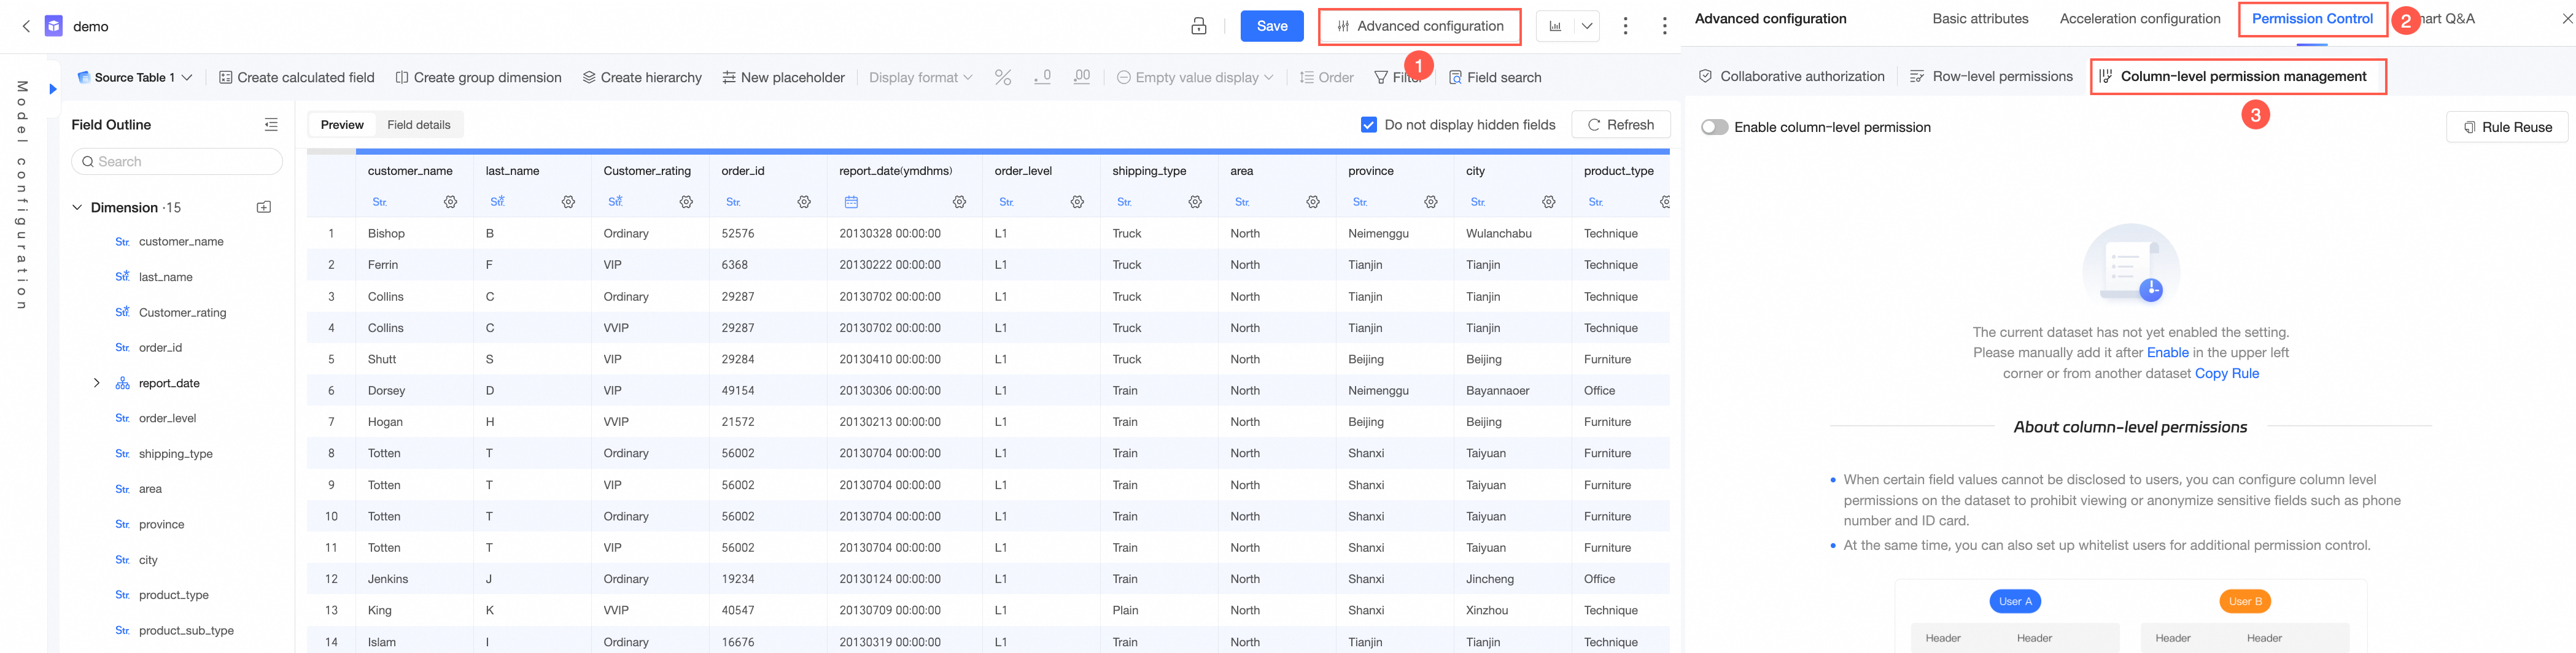Image resolution: width=2576 pixels, height=653 pixels.
Task: Click the Field Outline search box
Action: (177, 162)
